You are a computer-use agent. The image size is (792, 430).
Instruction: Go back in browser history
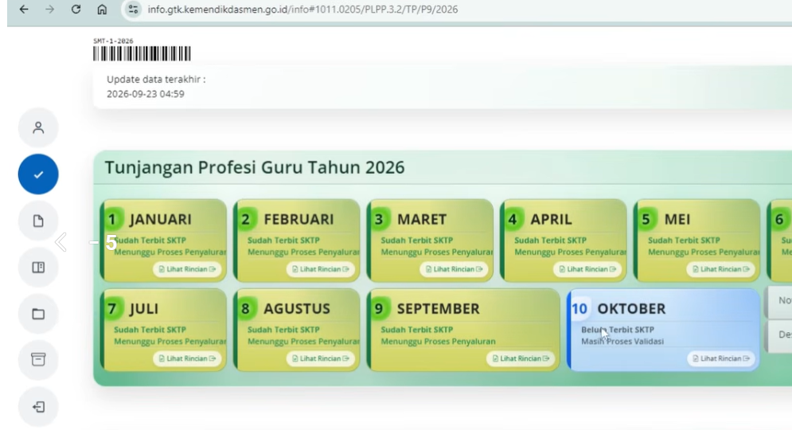click(x=24, y=9)
